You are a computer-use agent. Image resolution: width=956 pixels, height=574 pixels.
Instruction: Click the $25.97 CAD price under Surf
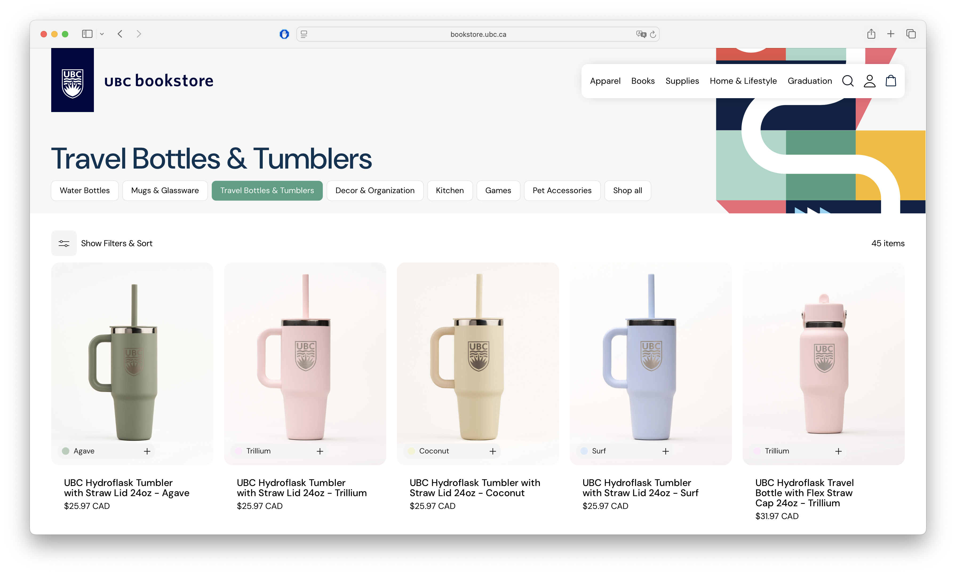pos(605,506)
